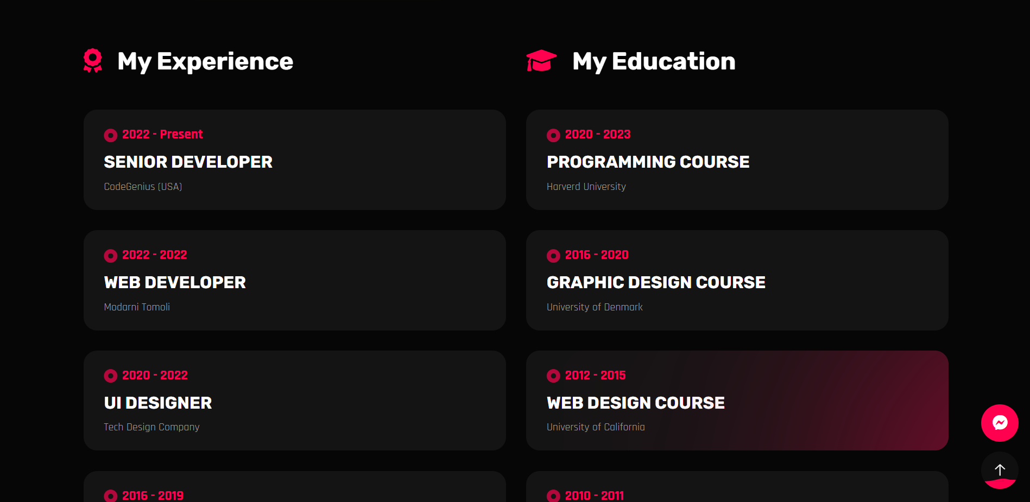This screenshot has width=1030, height=502.
Task: Click the scroll-to-top arrow button
Action: tap(999, 470)
